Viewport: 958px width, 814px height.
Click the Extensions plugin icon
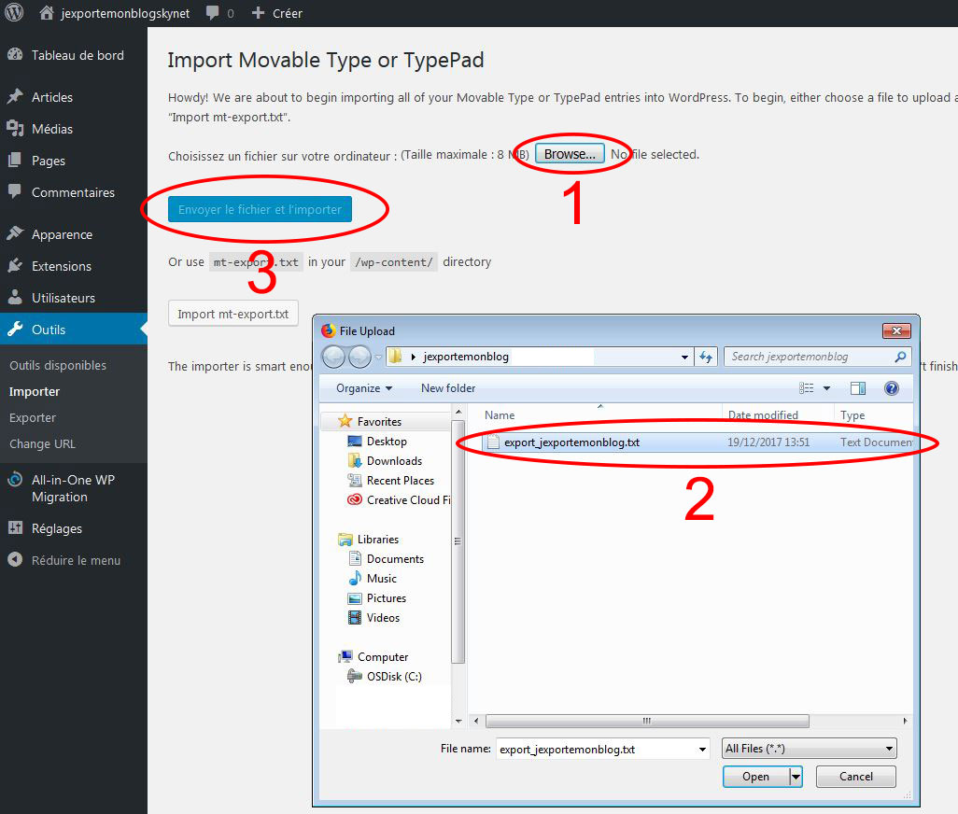pos(15,266)
